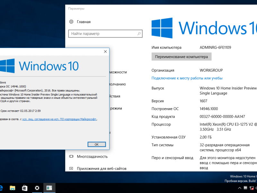Viewport: 257px width, 193px height.
Task: Click the network status tray icon
Action: click(252, 188)
